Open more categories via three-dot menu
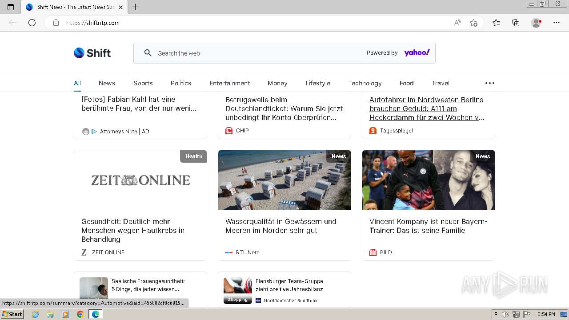The width and height of the screenshot is (569, 320). [x=490, y=83]
